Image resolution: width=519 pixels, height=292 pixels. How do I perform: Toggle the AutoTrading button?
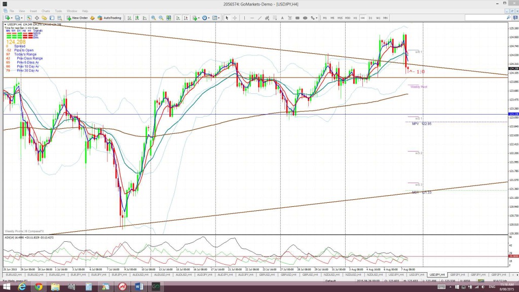pyautogui.click(x=109, y=18)
